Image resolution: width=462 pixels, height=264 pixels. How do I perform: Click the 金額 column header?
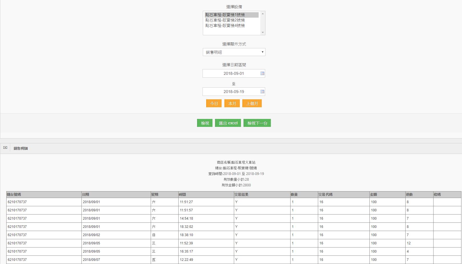pos(373,195)
